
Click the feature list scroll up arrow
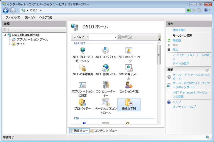[159, 43]
